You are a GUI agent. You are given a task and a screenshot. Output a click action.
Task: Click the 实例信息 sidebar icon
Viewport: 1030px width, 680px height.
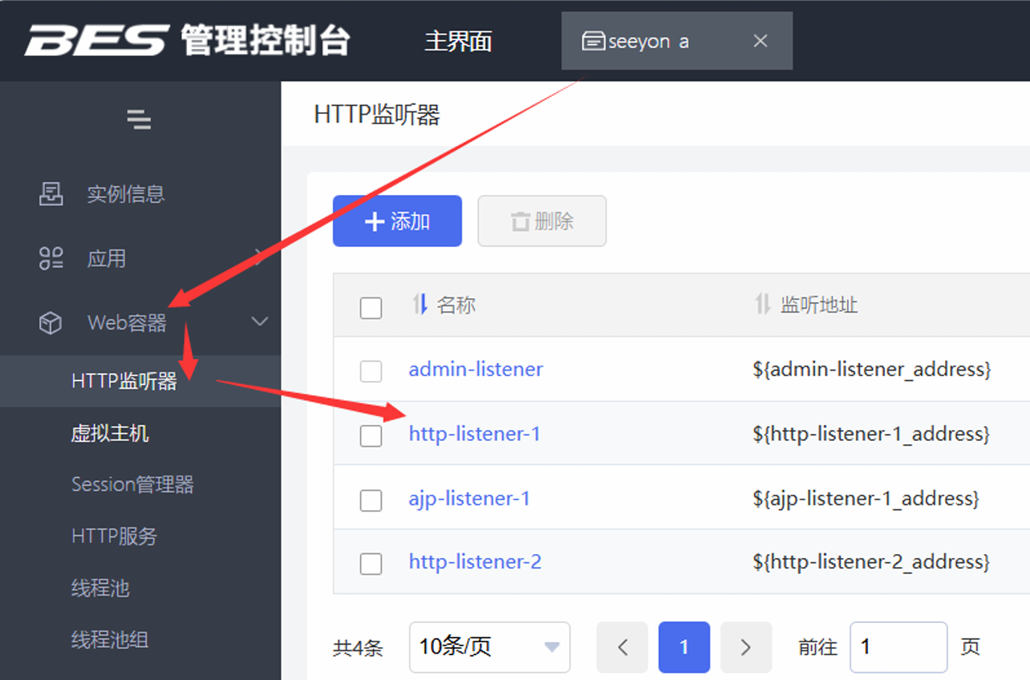pyautogui.click(x=51, y=193)
